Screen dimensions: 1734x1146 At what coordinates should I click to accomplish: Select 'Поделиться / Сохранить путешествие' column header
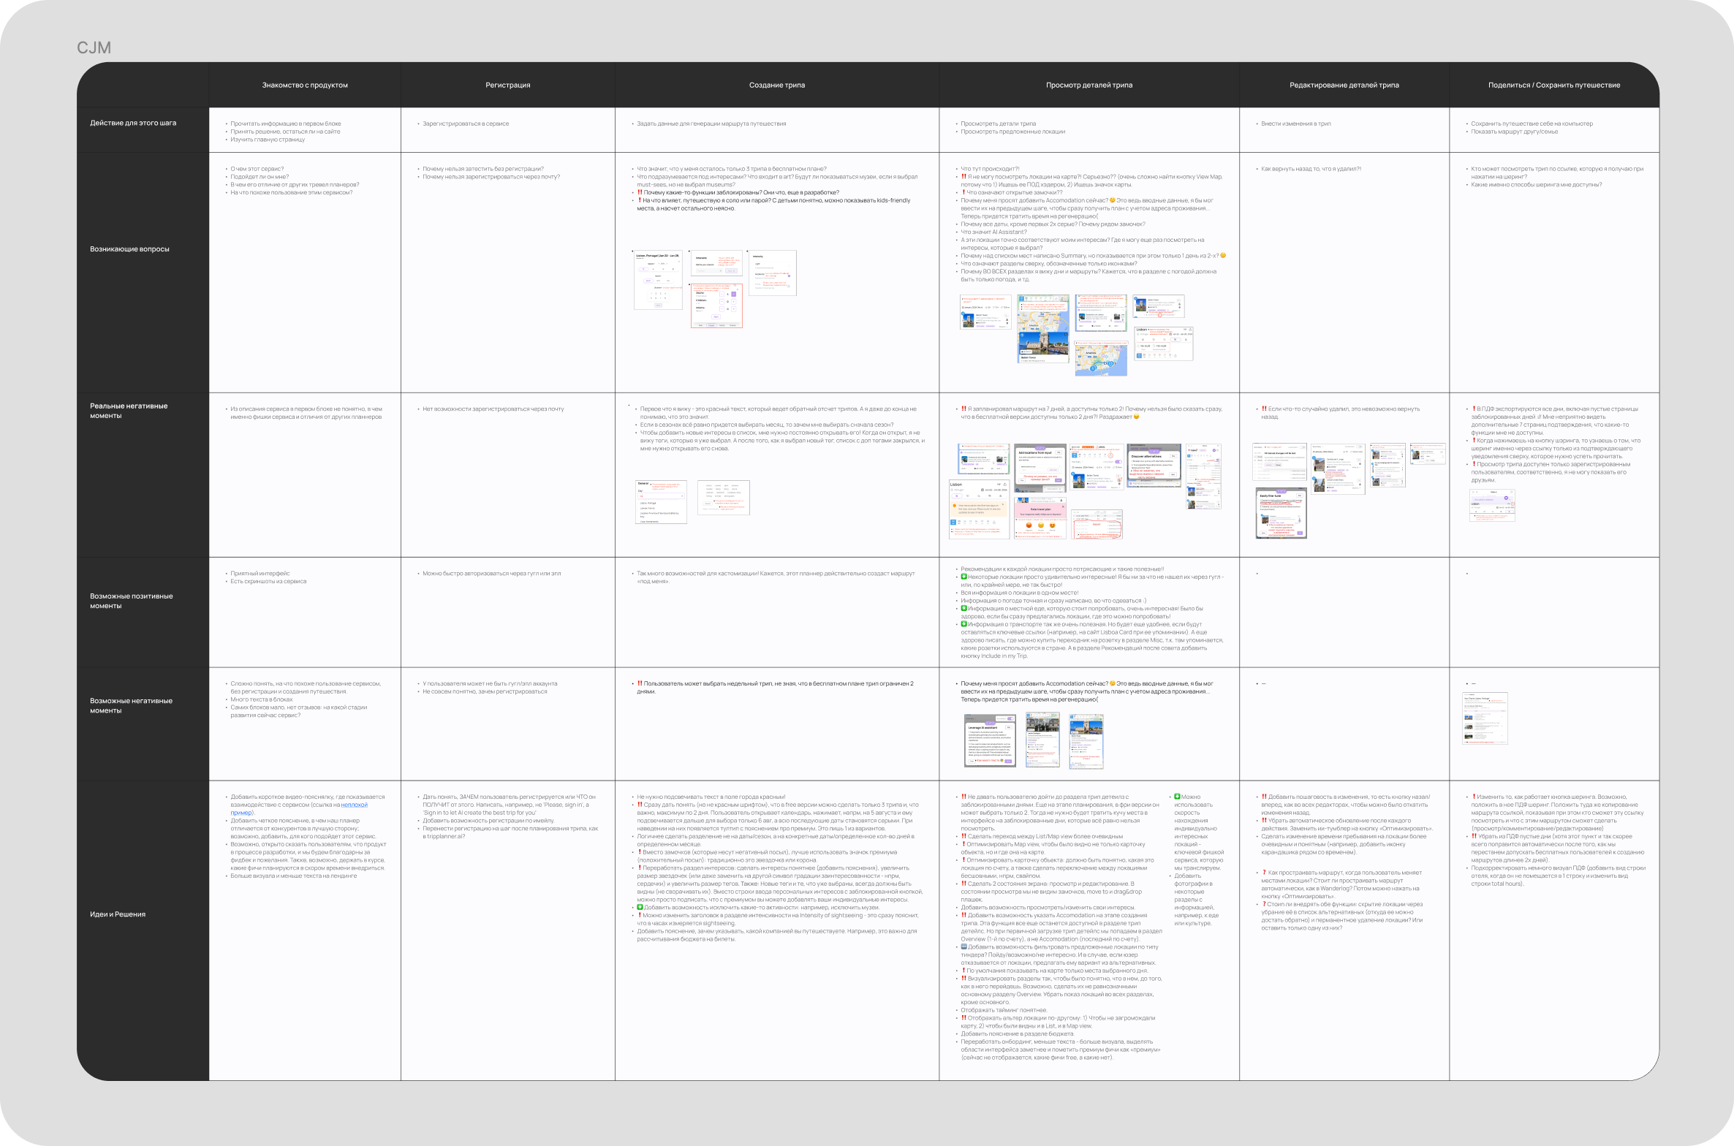(x=1553, y=86)
